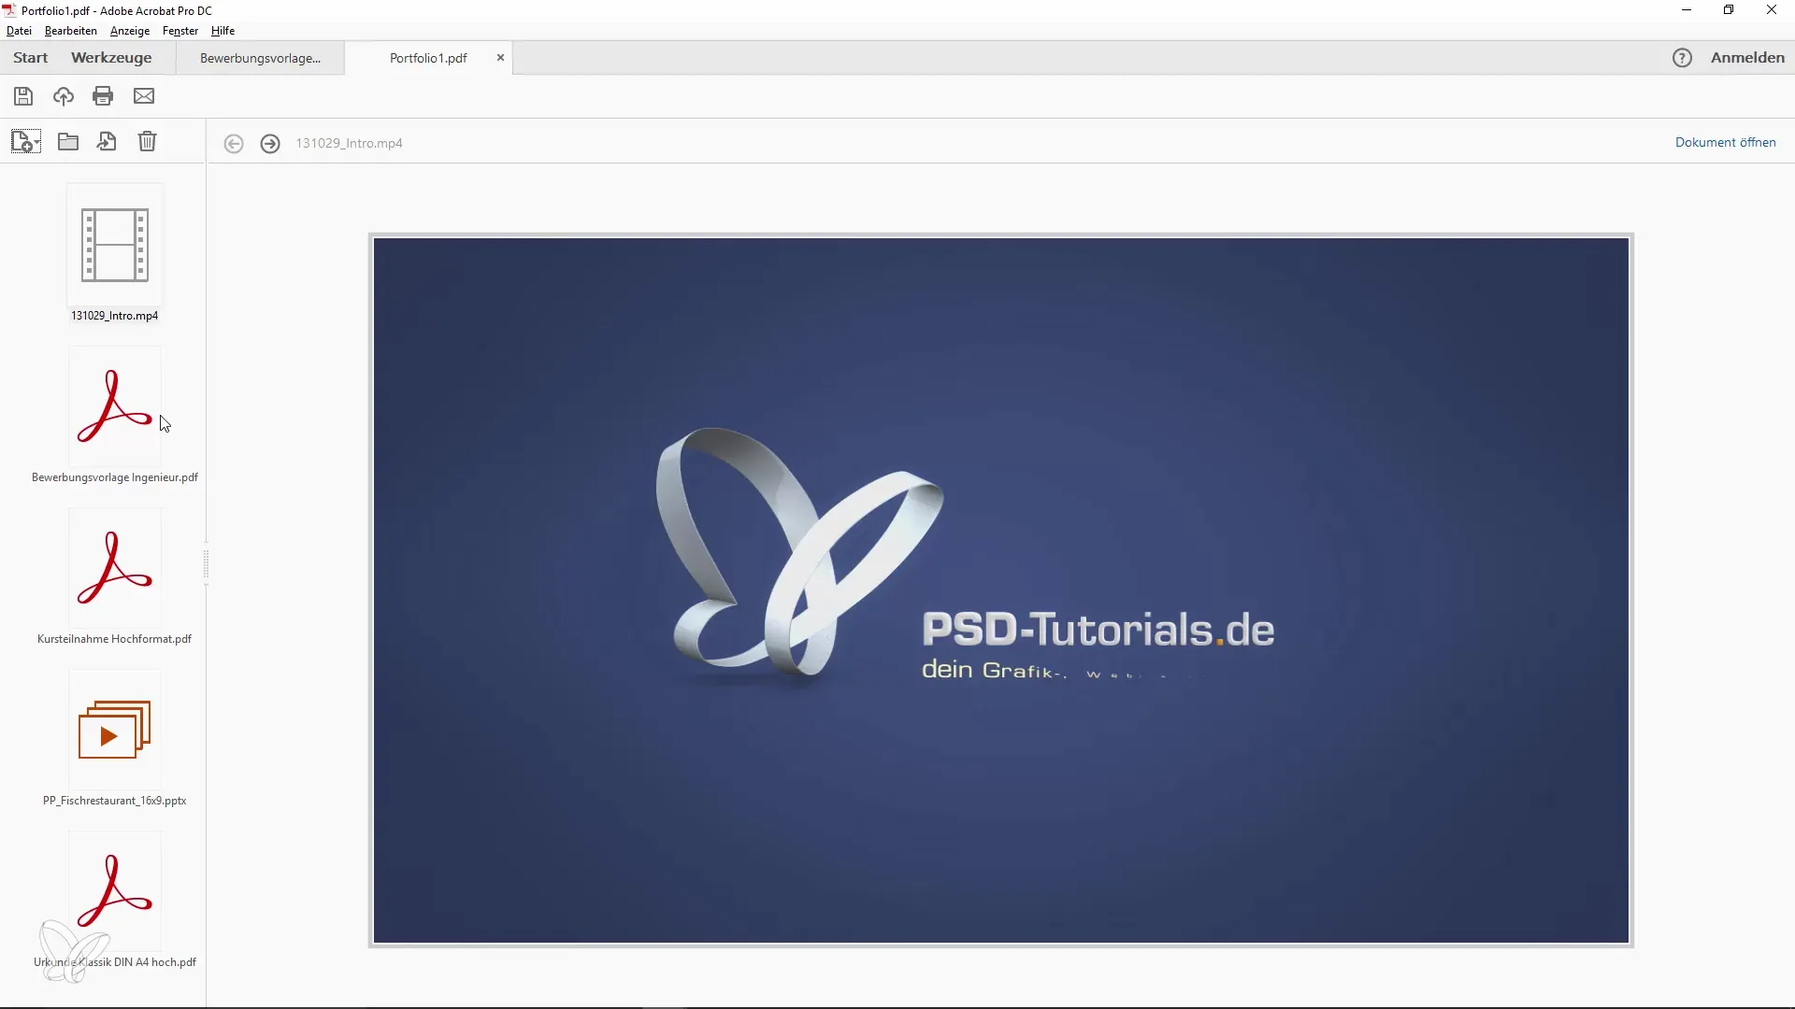The image size is (1795, 1009).
Task: Switch to the Bewerbungsvorlage... document tab
Action: (261, 58)
